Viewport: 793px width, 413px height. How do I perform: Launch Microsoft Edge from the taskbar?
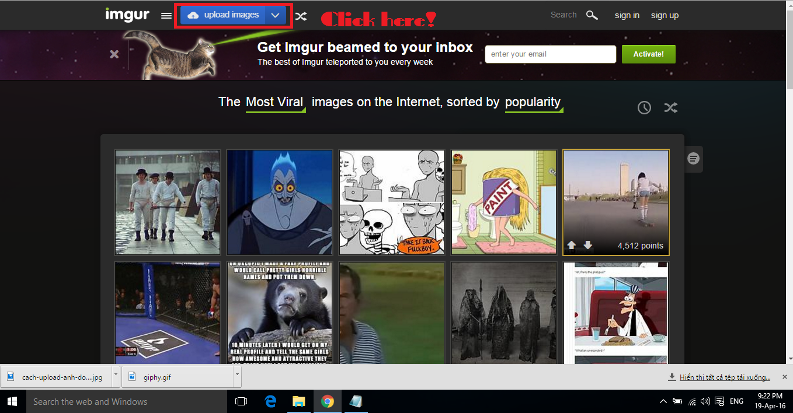(x=270, y=401)
